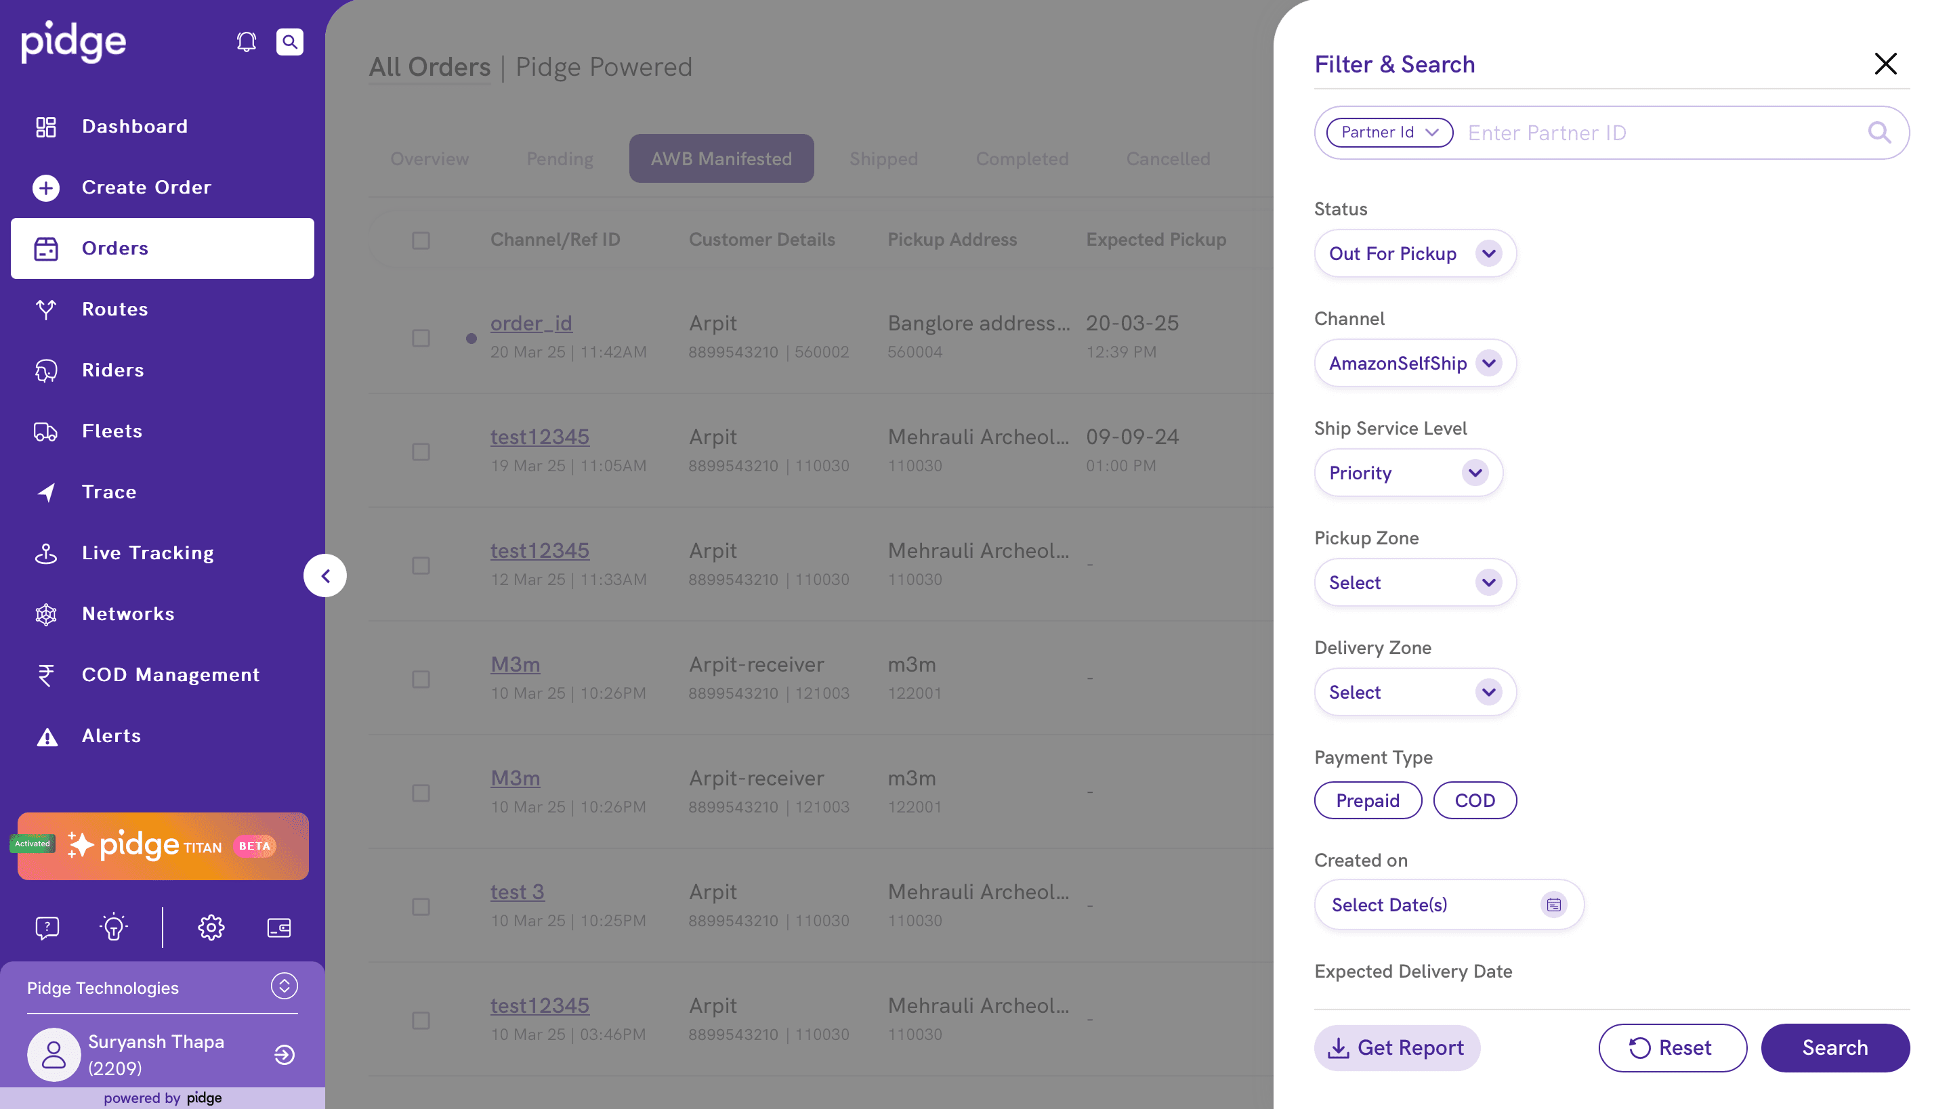Collapse the sidebar with arrow button
Image resolution: width=1951 pixels, height=1109 pixels.
coord(325,575)
